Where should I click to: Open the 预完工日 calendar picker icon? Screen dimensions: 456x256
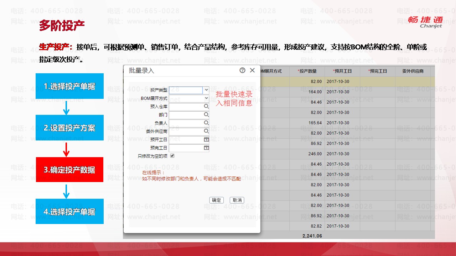pyautogui.click(x=206, y=148)
